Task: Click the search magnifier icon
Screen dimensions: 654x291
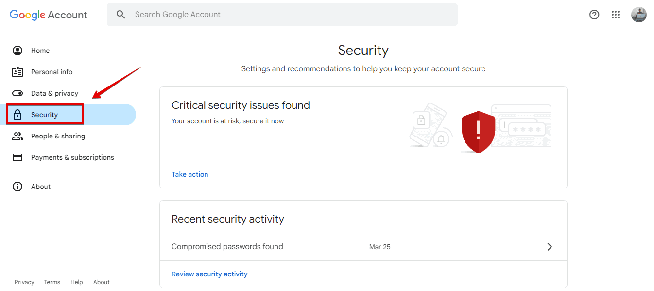Action: pyautogui.click(x=121, y=15)
